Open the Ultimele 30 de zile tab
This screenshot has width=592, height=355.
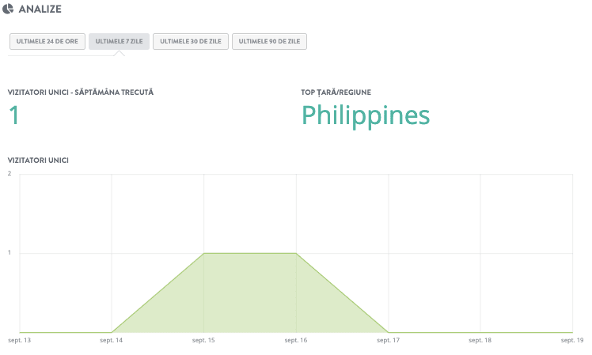pos(190,41)
